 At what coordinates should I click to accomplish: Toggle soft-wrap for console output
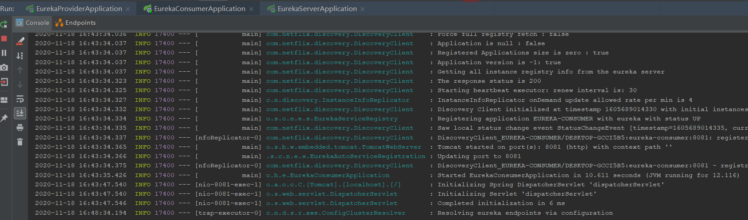click(20, 99)
